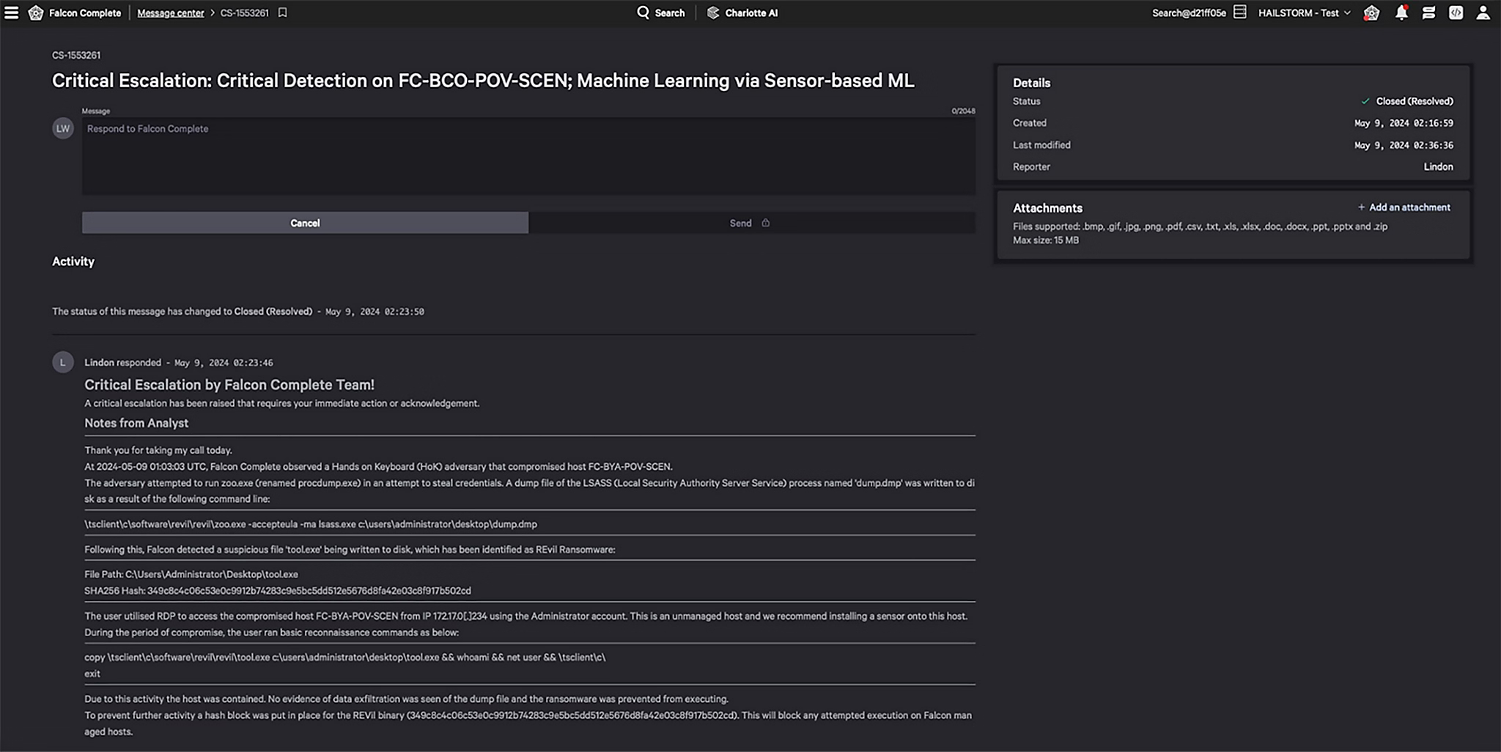Viewport: 1501px width, 752px height.
Task: Click Lindon's avatar in the Activity
Action: click(x=63, y=362)
